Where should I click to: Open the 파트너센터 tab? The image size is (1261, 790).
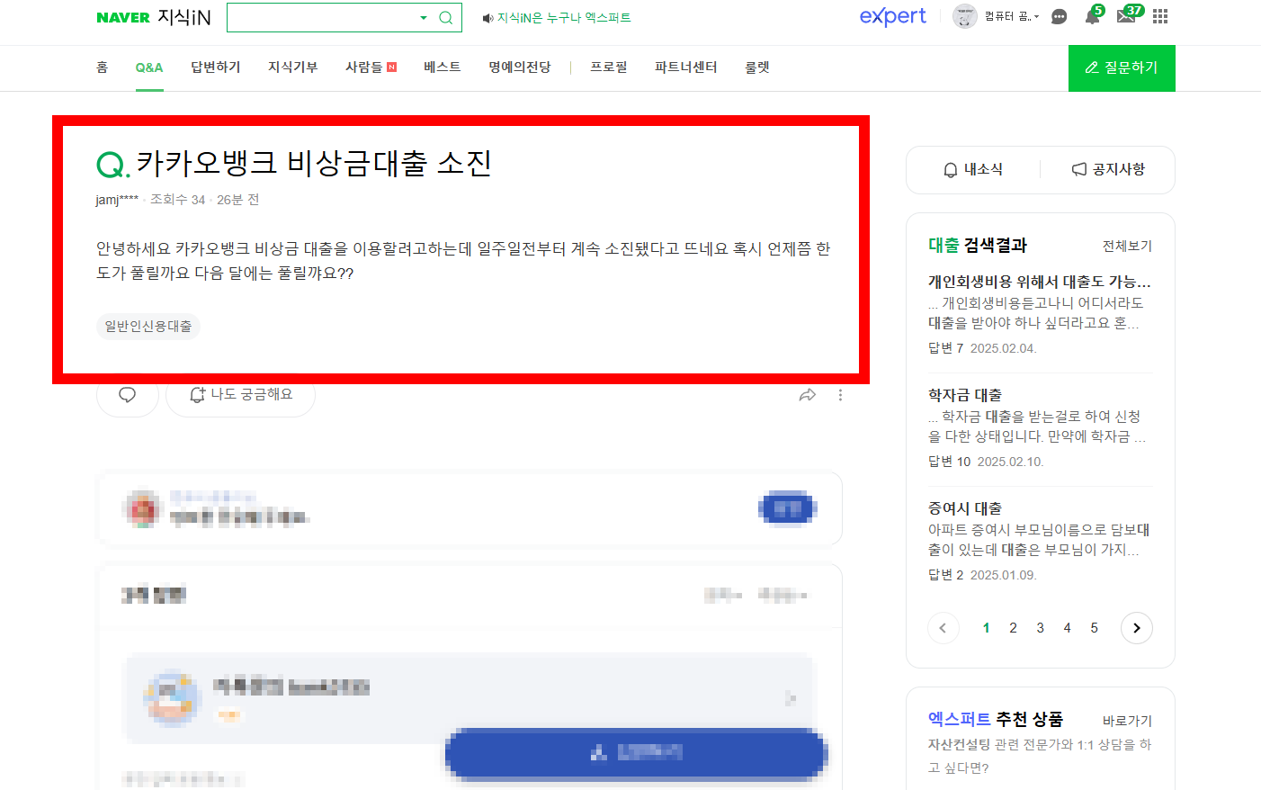(x=685, y=67)
